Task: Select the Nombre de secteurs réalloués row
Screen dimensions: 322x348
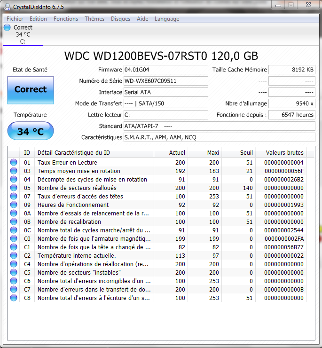Action: [x=157, y=188]
